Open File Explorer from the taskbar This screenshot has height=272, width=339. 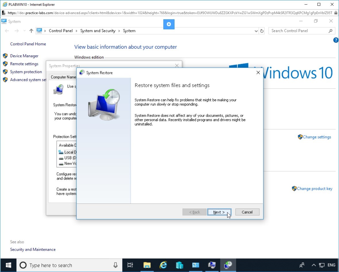click(x=147, y=265)
